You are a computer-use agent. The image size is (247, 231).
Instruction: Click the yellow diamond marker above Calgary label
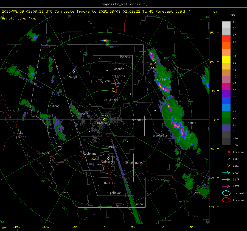coord(108,158)
